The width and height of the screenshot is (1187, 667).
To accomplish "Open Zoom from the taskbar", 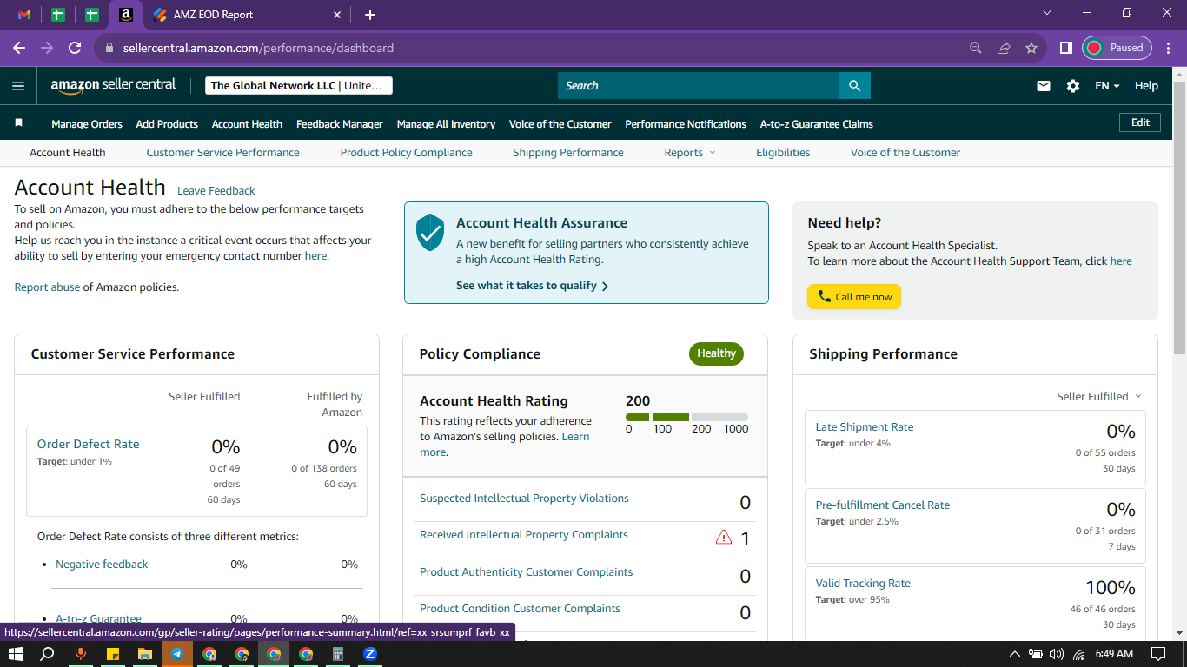I will tap(370, 654).
